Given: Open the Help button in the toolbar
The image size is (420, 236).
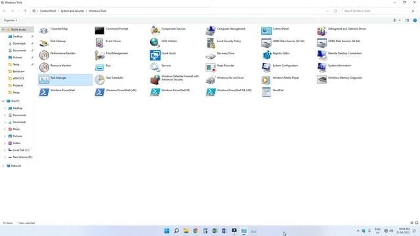Looking at the screenshot, I should tap(415, 20).
